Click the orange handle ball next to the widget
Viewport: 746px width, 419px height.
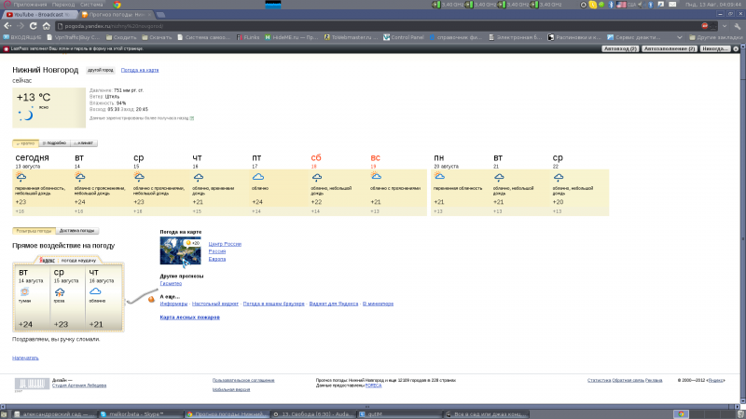pos(150,300)
